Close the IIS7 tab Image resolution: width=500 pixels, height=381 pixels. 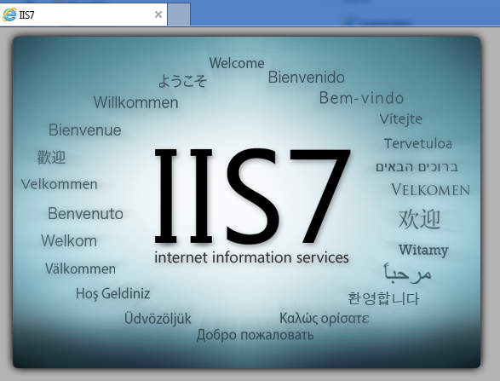pos(158,14)
